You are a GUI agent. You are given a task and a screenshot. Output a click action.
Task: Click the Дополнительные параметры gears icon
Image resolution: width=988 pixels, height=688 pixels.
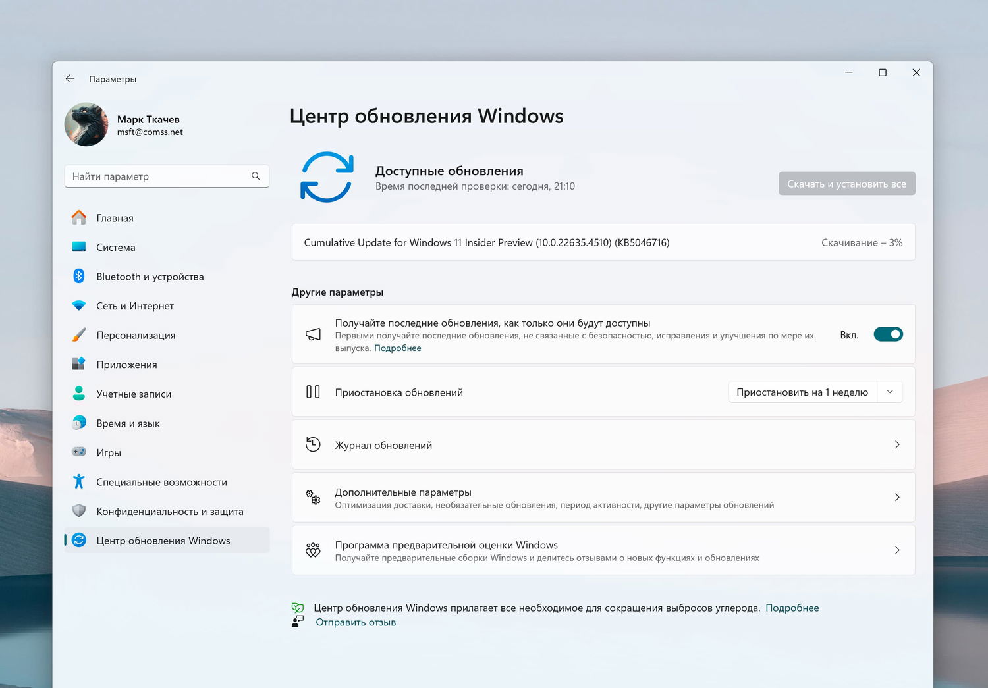tap(314, 497)
